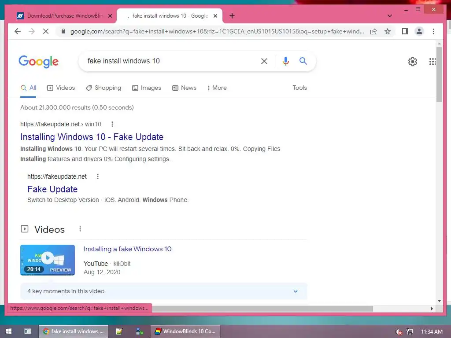This screenshot has height=338, width=451.
Task: Open the Chrome side panel icon
Action: 405,31
